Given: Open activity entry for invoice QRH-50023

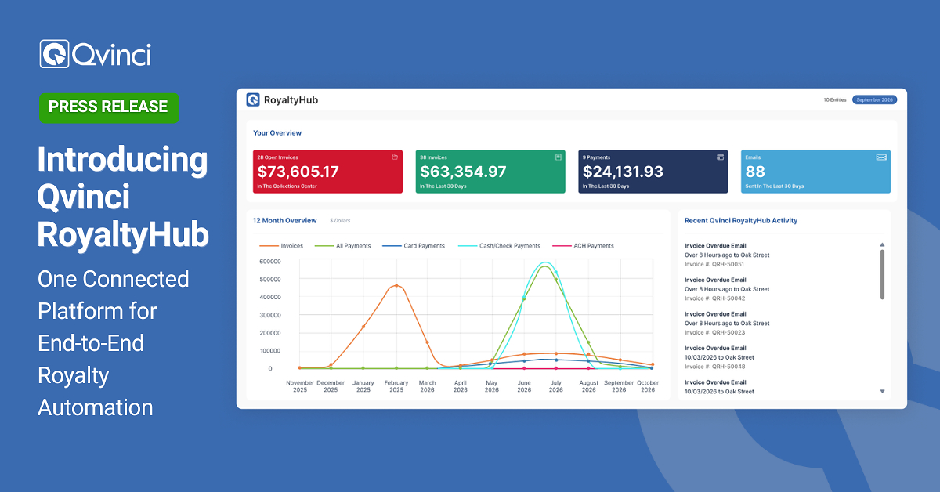Looking at the screenshot, I should point(727,323).
